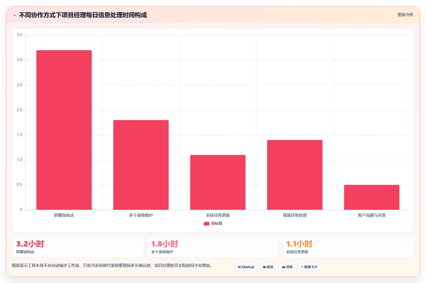Screen dimensions: 426x283
Task: Click the 进度 tag chip
Action: click(287, 267)
